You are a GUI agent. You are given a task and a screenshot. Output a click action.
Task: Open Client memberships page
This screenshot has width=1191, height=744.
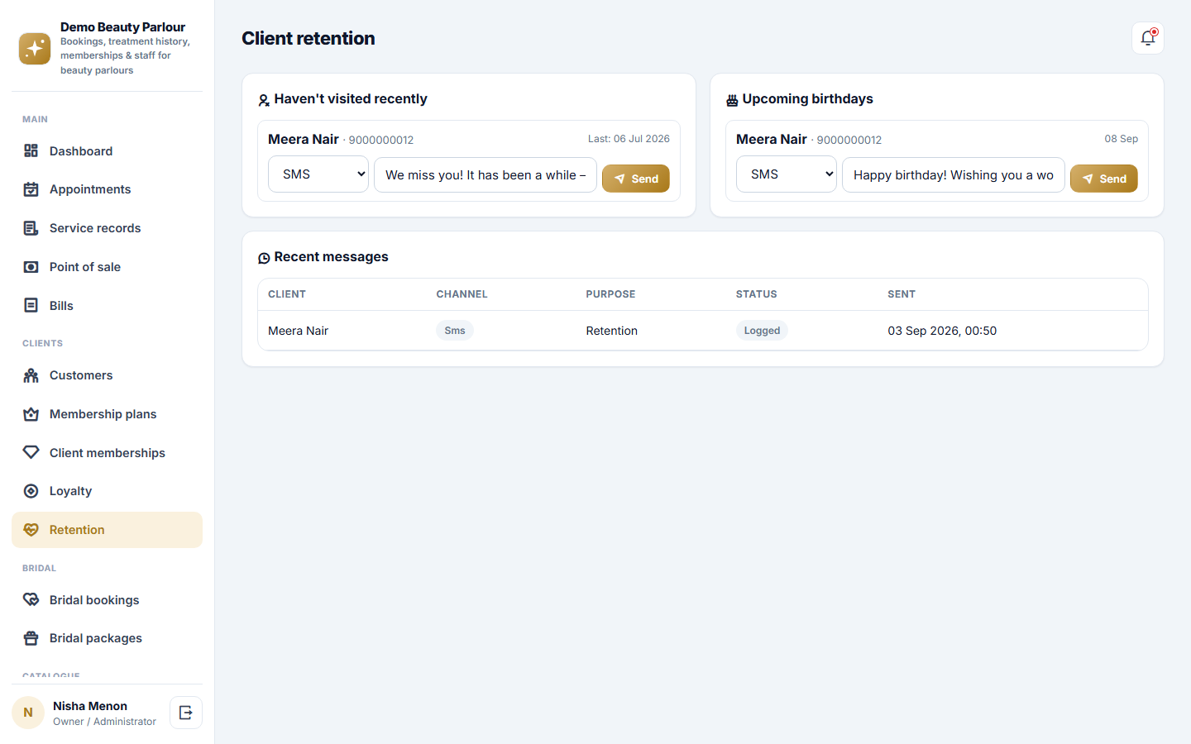(x=107, y=452)
